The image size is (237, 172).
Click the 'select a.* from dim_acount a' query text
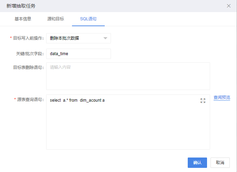pos(77,100)
